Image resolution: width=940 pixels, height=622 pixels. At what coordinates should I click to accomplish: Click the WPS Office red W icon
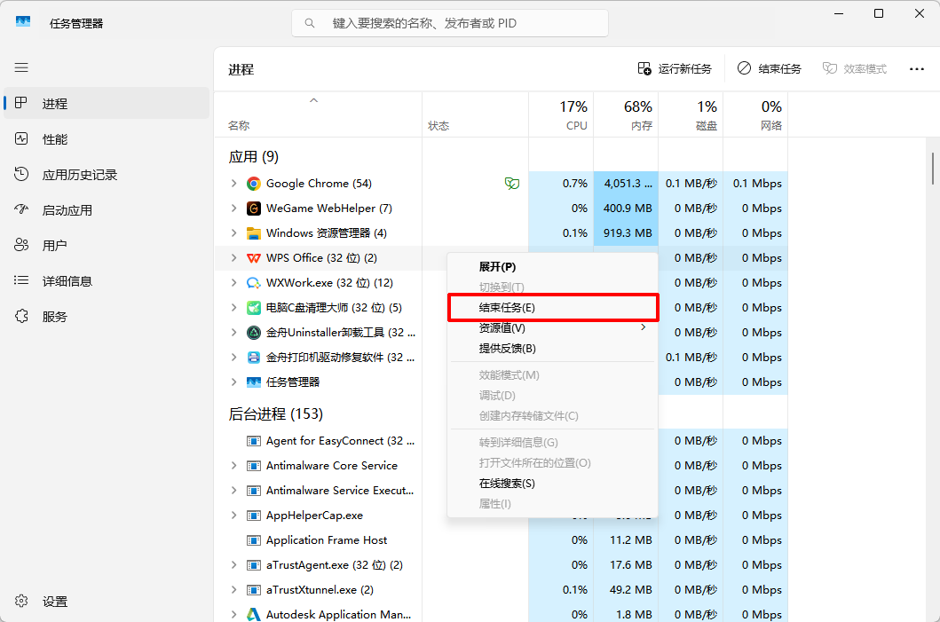254,257
